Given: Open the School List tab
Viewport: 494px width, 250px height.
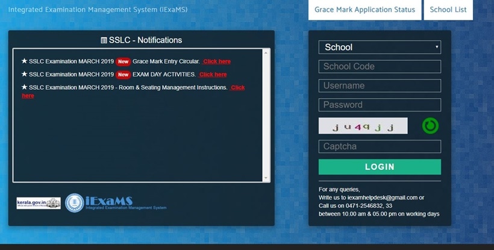Looking at the screenshot, I should (x=448, y=10).
